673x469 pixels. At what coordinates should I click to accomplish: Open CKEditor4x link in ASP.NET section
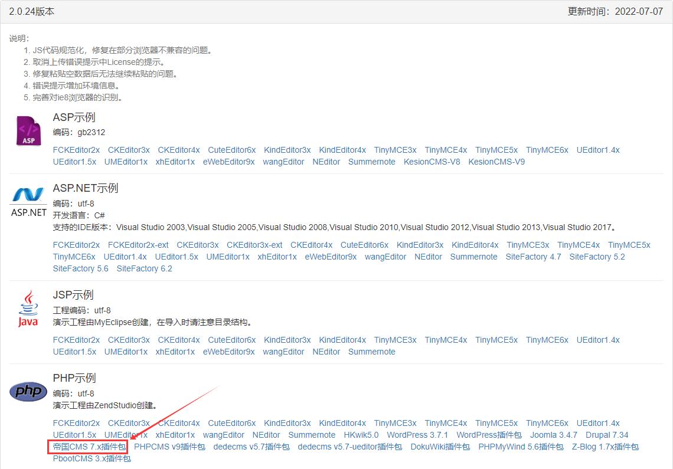pos(311,245)
